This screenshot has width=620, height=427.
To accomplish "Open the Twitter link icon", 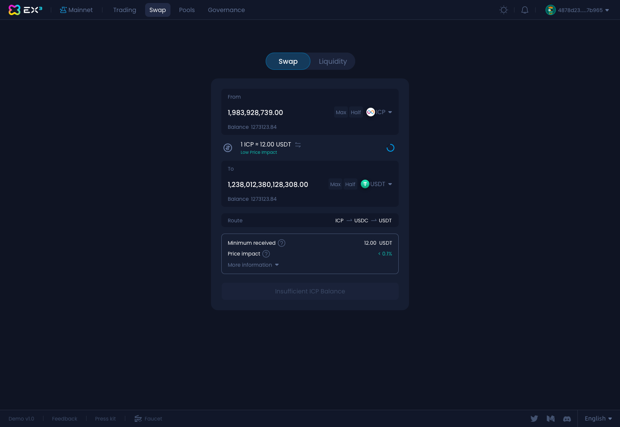I will [x=534, y=418].
